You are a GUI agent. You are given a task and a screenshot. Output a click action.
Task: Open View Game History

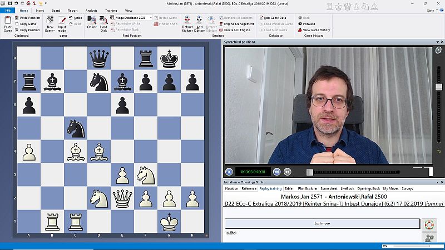tap(316, 30)
